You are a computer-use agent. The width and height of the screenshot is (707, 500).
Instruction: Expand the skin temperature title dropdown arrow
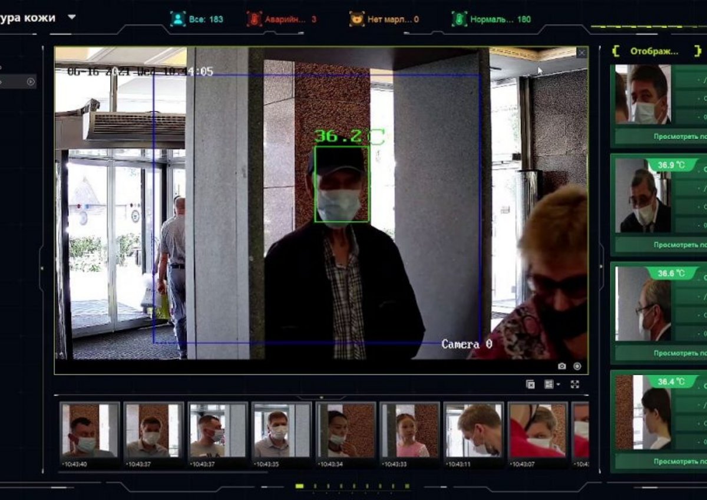[x=72, y=17]
